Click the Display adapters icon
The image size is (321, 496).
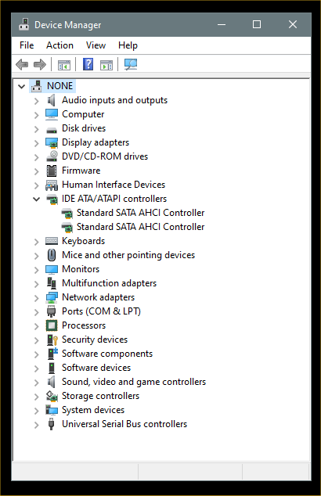pyautogui.click(x=52, y=142)
